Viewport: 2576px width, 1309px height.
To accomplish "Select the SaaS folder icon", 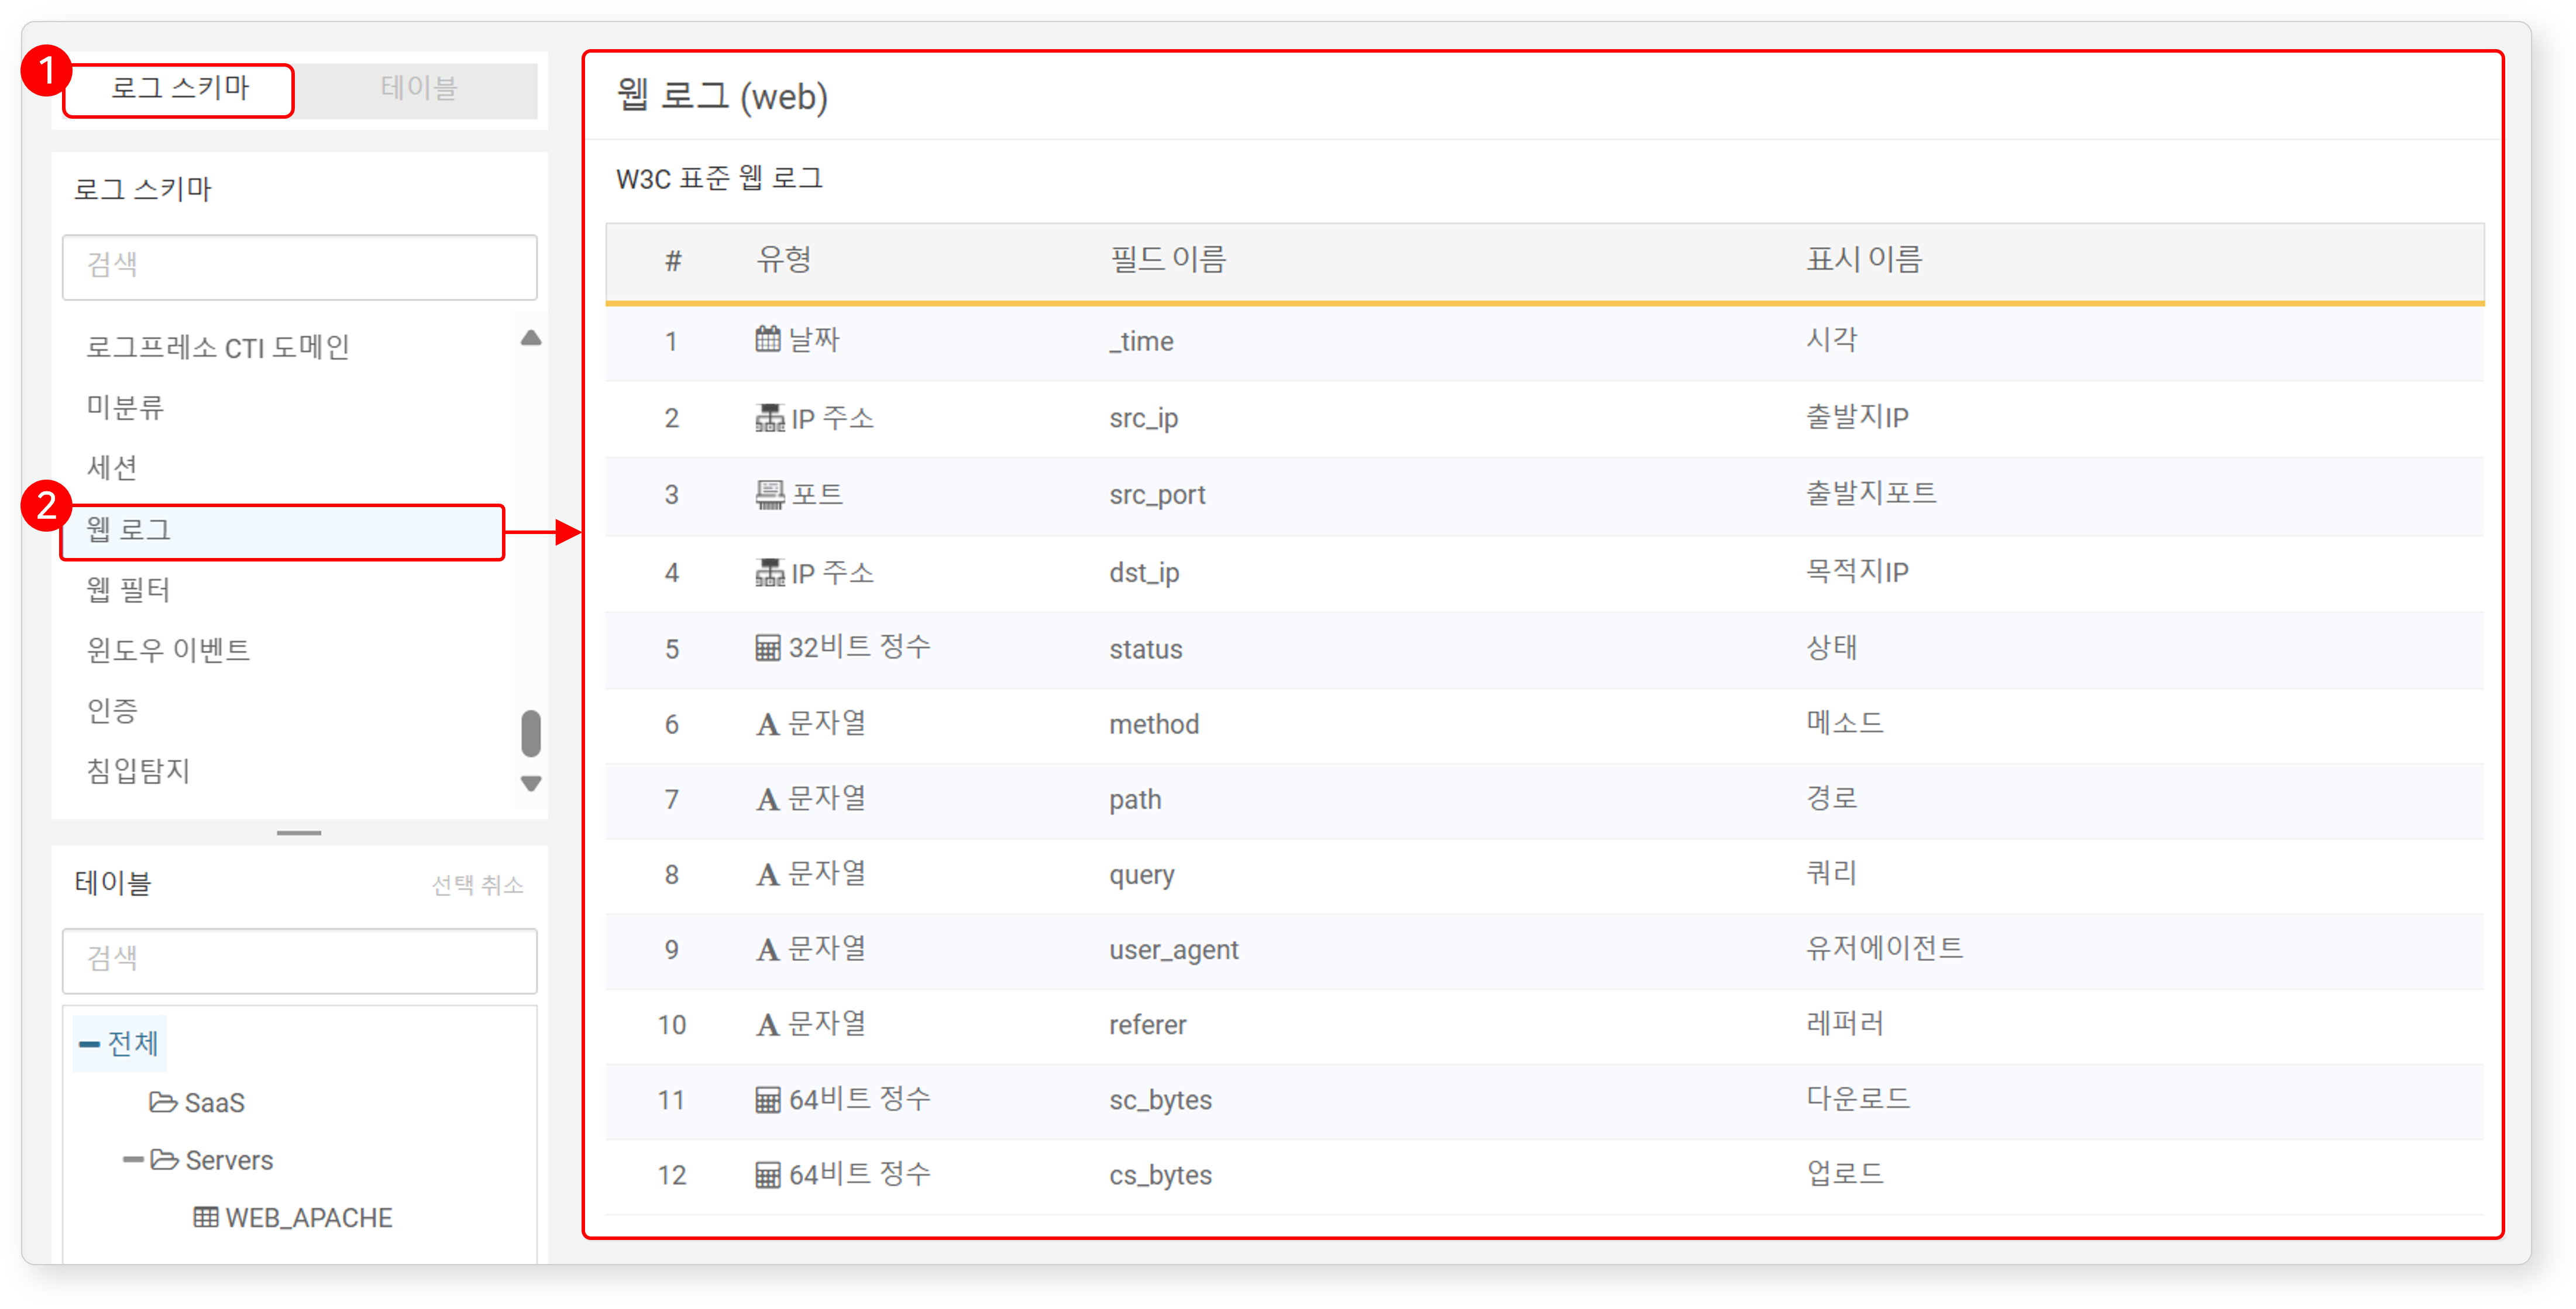I will 163,1102.
